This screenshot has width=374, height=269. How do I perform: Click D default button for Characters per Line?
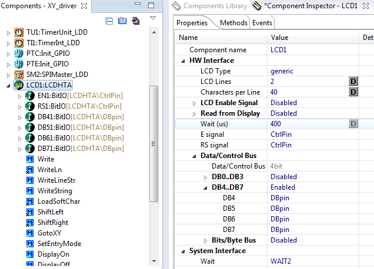coord(353,92)
